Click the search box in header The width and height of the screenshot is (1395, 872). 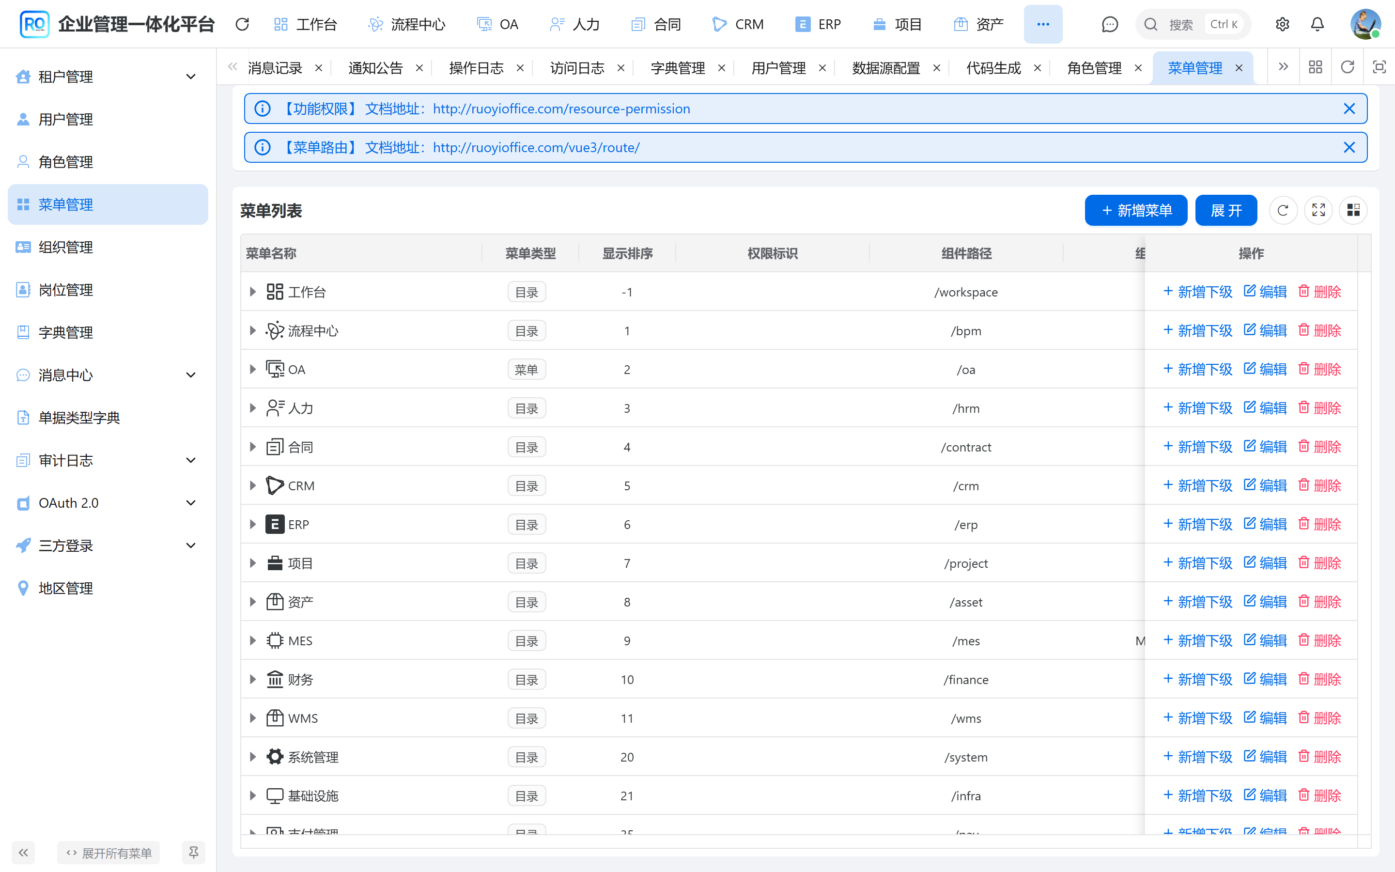coord(1193,24)
